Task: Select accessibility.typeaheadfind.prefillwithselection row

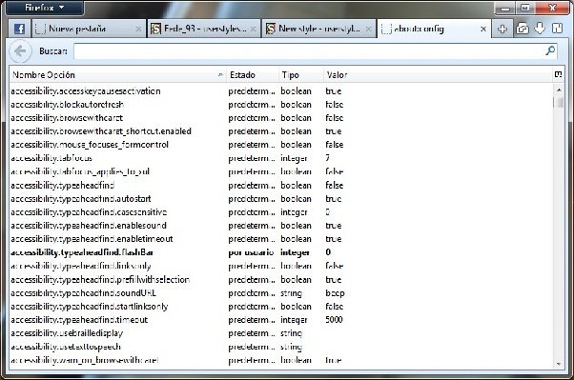Action: coord(281,279)
